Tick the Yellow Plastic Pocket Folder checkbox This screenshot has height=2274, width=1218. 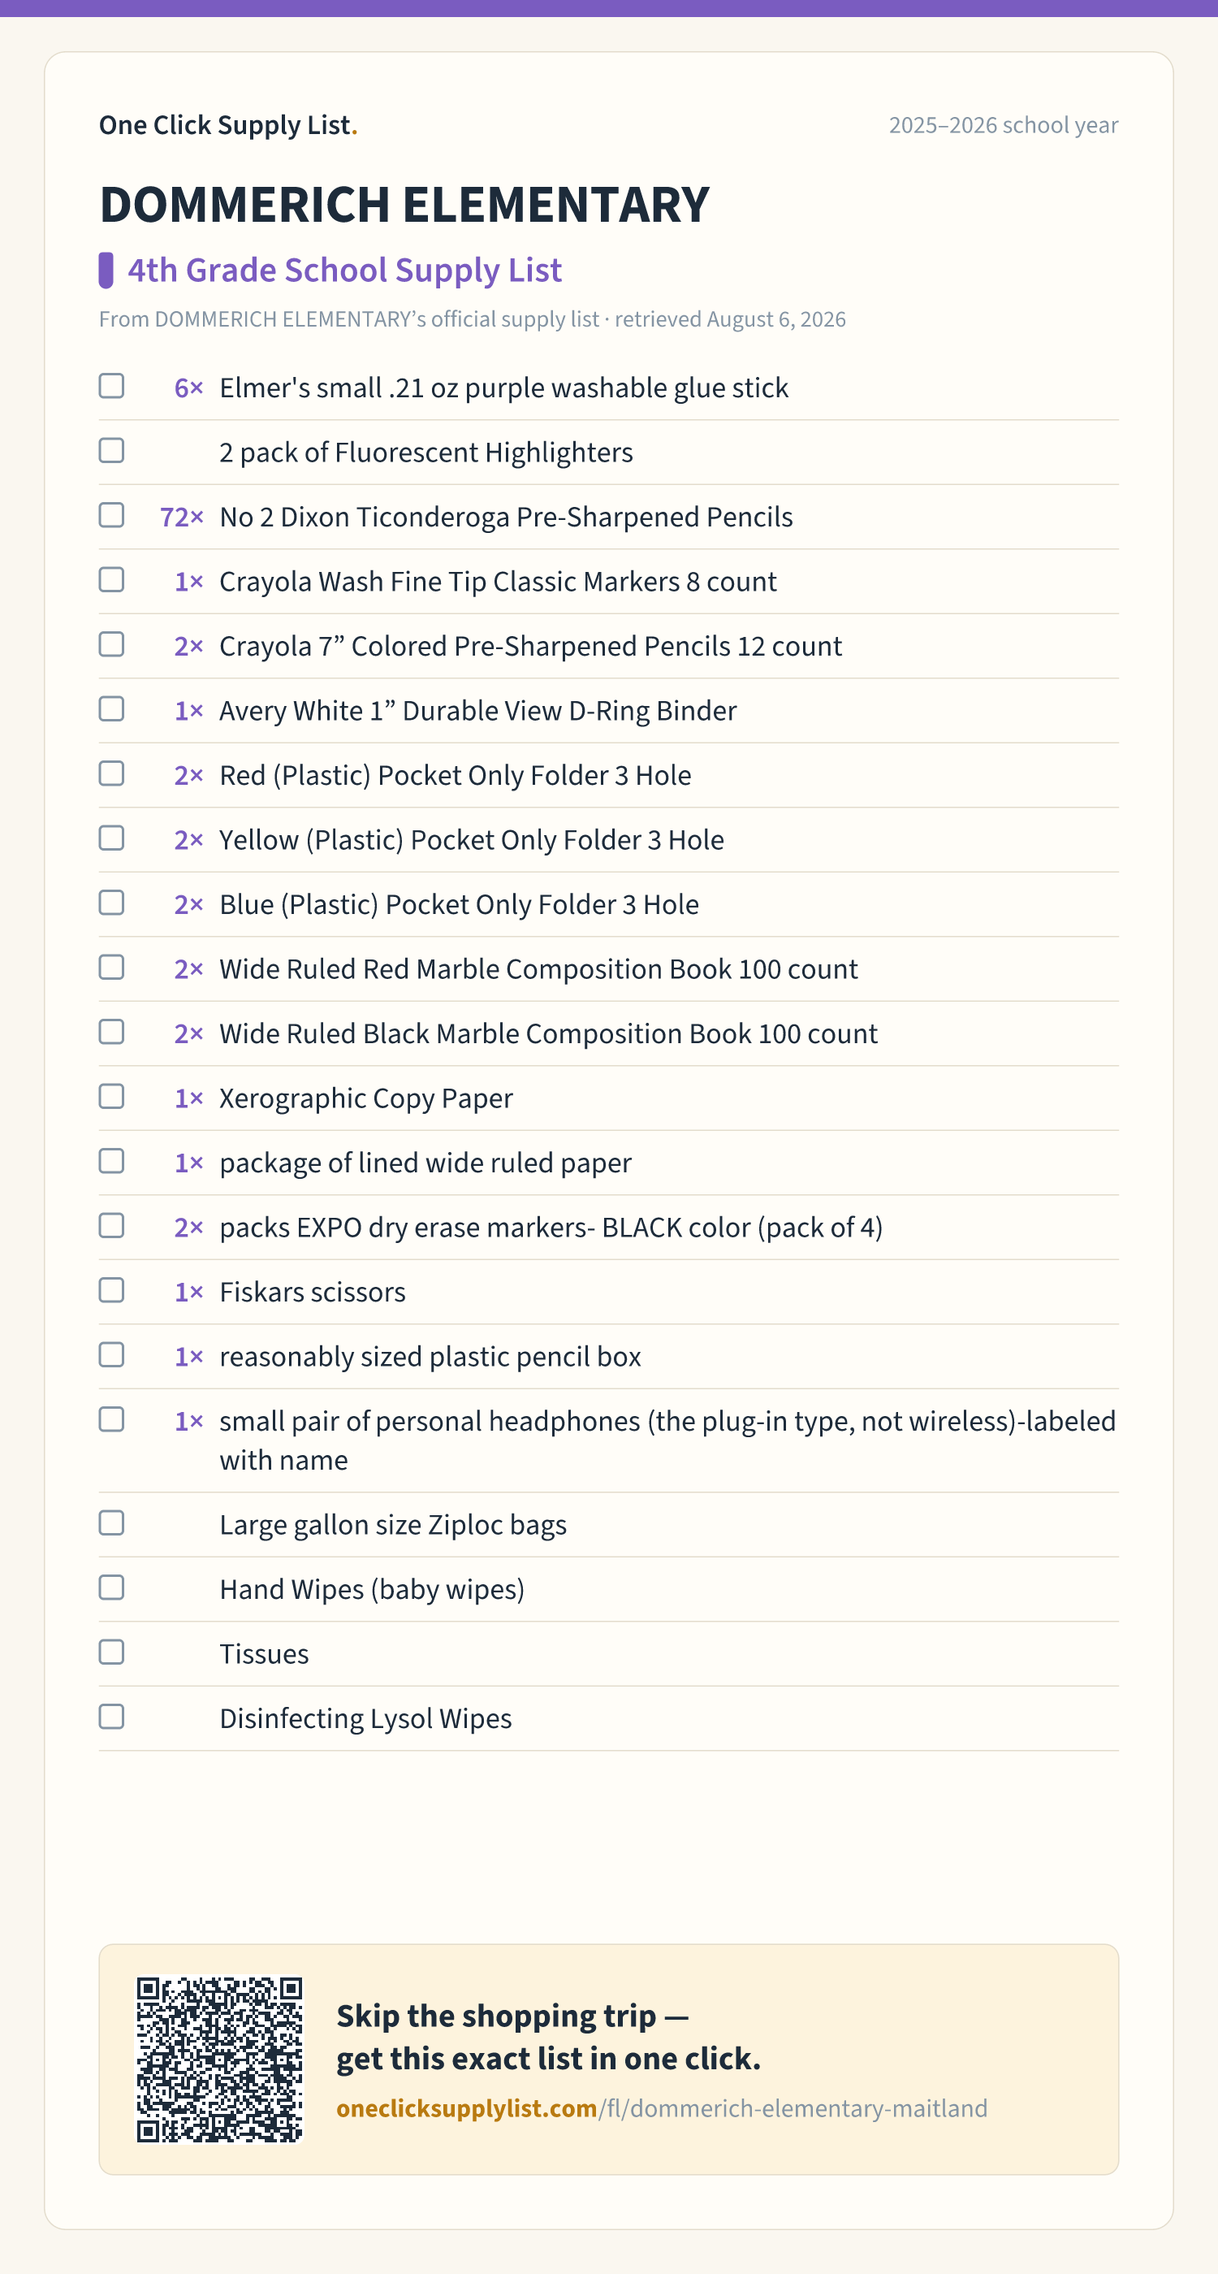tap(111, 838)
